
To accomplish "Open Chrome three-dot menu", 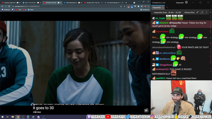I will (x=148, y=6).
